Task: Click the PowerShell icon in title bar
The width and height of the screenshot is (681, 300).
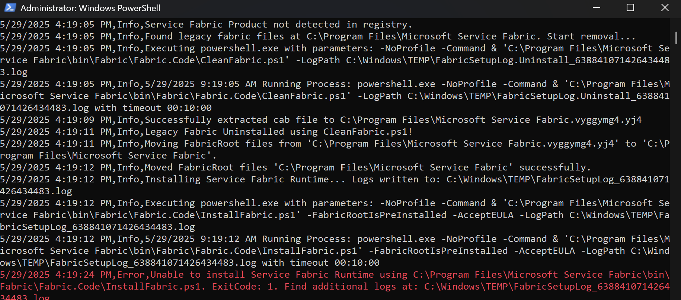Action: pyautogui.click(x=10, y=7)
